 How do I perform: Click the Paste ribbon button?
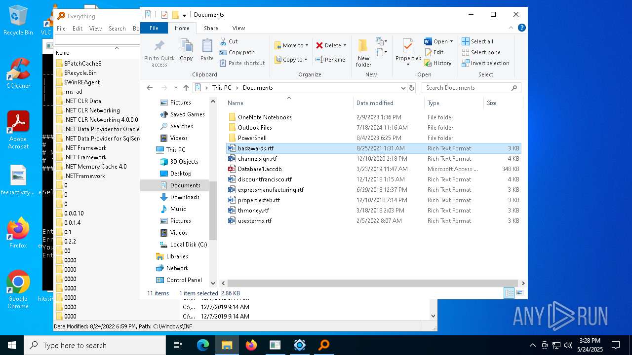click(207, 50)
